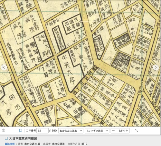Bookmark the title 大日本職業別明細図

click(6, 138)
